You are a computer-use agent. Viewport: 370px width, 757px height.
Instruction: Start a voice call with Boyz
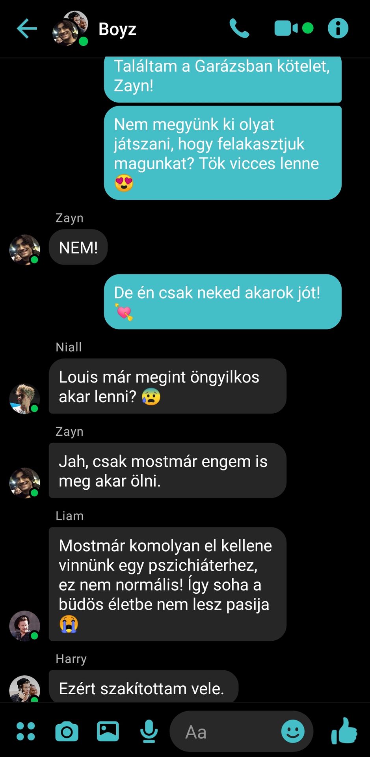coord(239,28)
